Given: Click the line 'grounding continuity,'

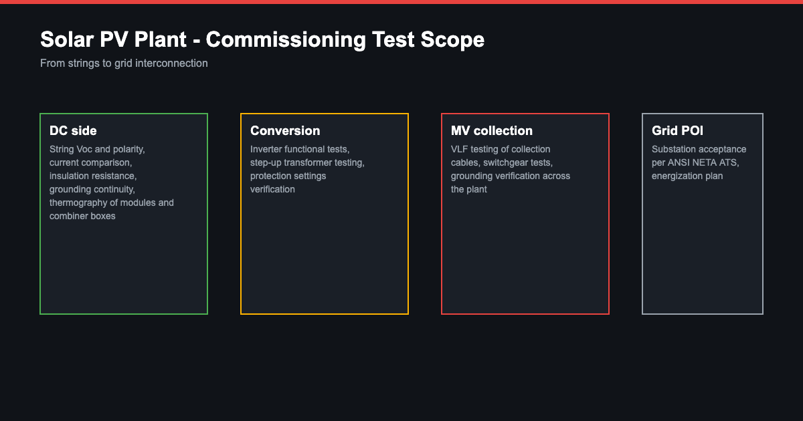Looking at the screenshot, I should pyautogui.click(x=92, y=189).
